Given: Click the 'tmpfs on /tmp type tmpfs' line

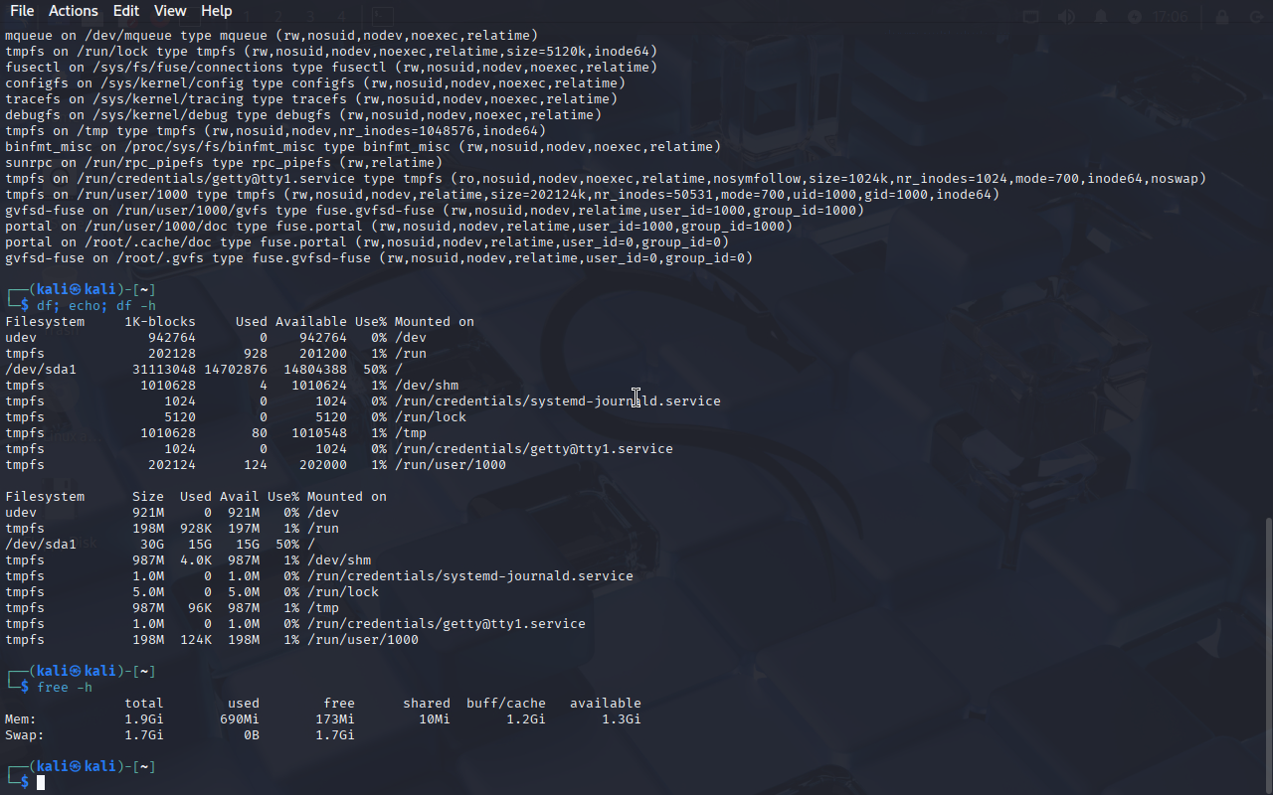Looking at the screenshot, I should pyautogui.click(x=275, y=130).
